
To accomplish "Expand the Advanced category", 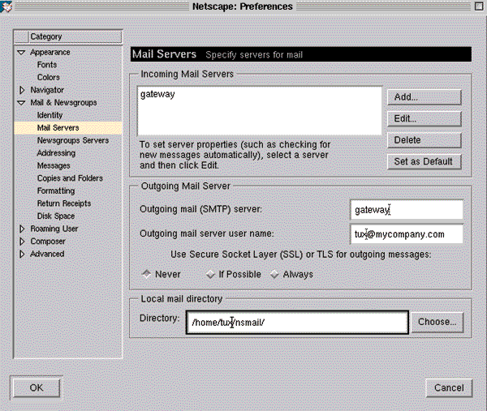I will 22,254.
